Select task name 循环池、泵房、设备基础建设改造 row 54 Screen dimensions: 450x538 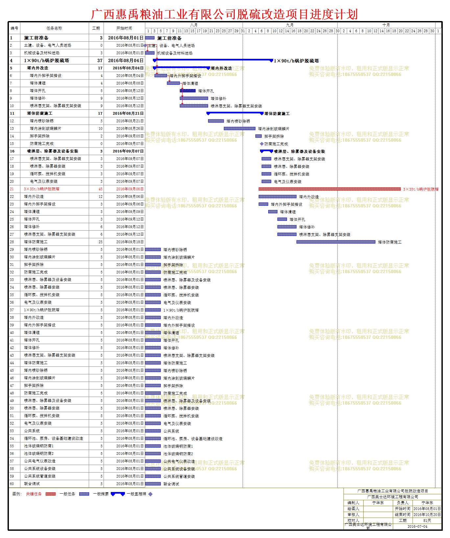click(x=54, y=438)
